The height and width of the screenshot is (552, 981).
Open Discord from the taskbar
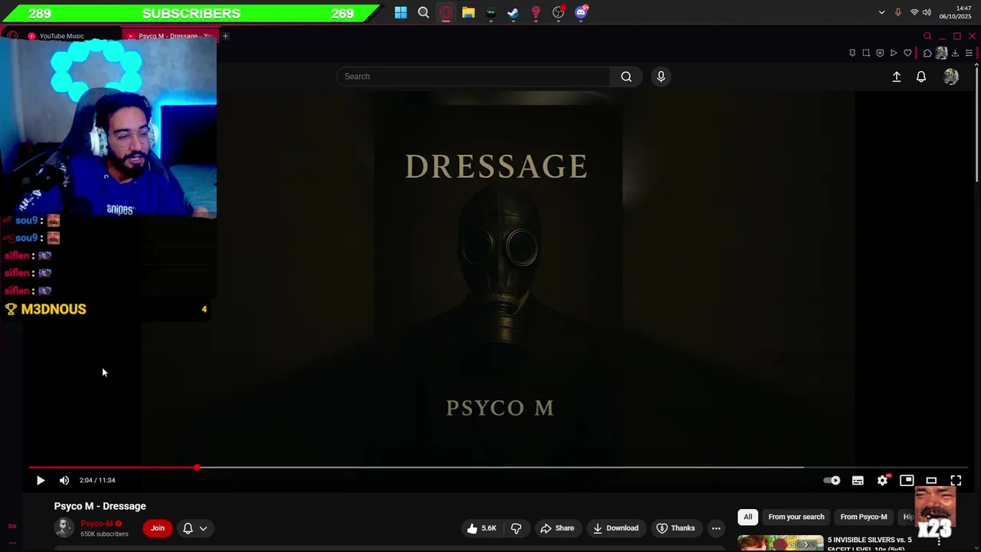click(x=581, y=12)
